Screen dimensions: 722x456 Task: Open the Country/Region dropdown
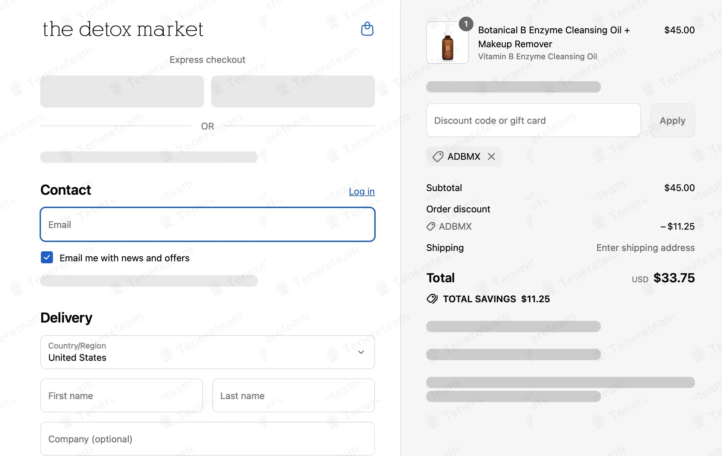pyautogui.click(x=208, y=352)
